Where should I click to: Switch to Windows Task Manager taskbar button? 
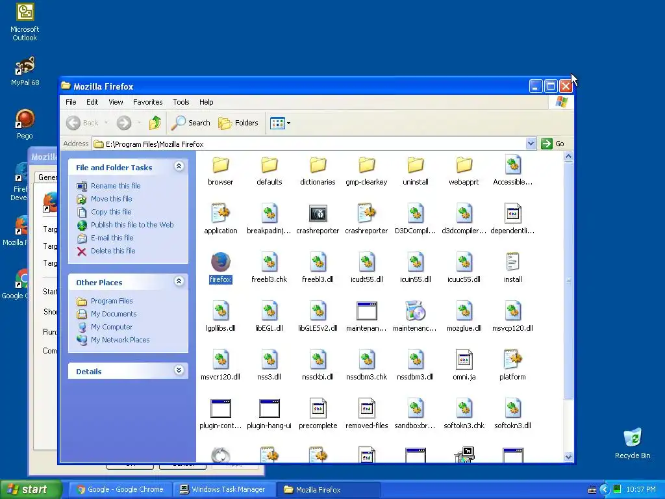click(x=224, y=490)
